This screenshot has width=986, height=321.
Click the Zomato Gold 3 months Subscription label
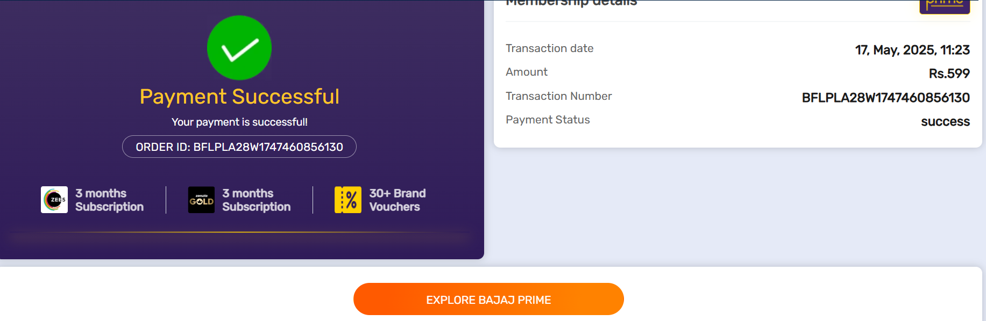coord(256,200)
